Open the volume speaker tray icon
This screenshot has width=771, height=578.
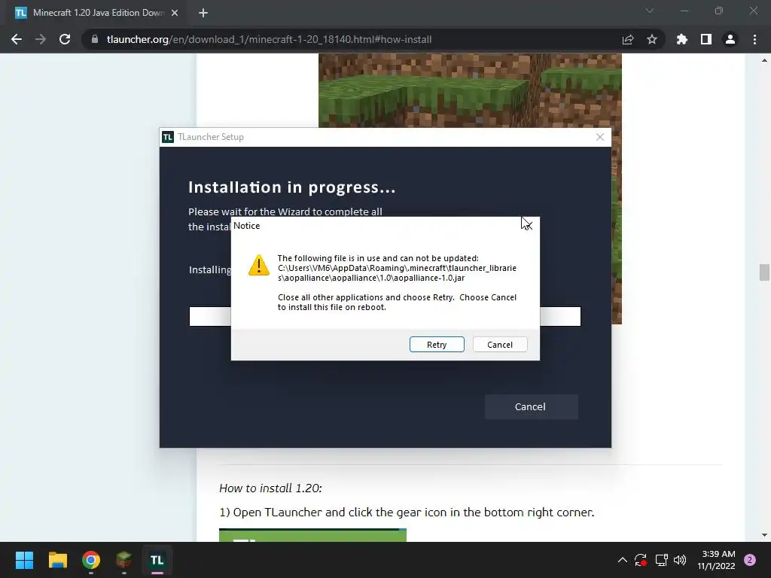click(680, 560)
